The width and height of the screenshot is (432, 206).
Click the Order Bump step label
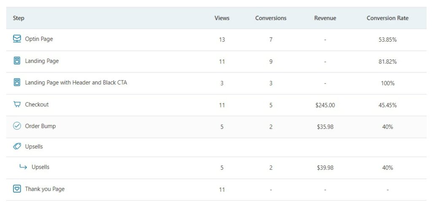pyautogui.click(x=40, y=126)
